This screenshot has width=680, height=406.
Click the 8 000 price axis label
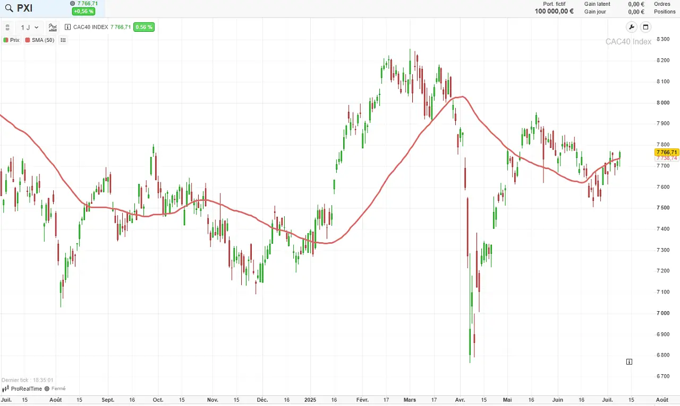click(x=662, y=102)
